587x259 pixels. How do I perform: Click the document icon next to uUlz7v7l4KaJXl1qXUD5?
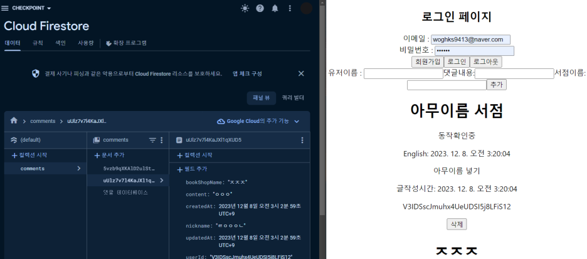tap(179, 140)
